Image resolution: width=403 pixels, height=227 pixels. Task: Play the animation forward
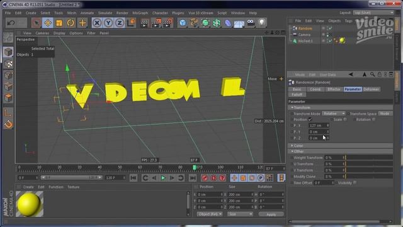click(163, 178)
